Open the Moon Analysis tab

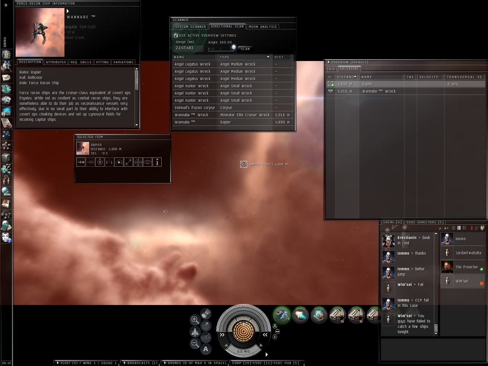263,27
